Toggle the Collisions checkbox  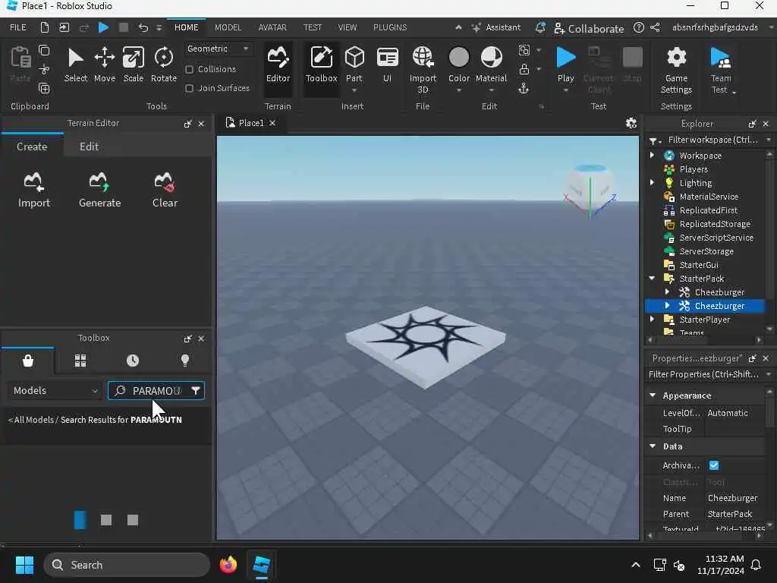coord(189,69)
